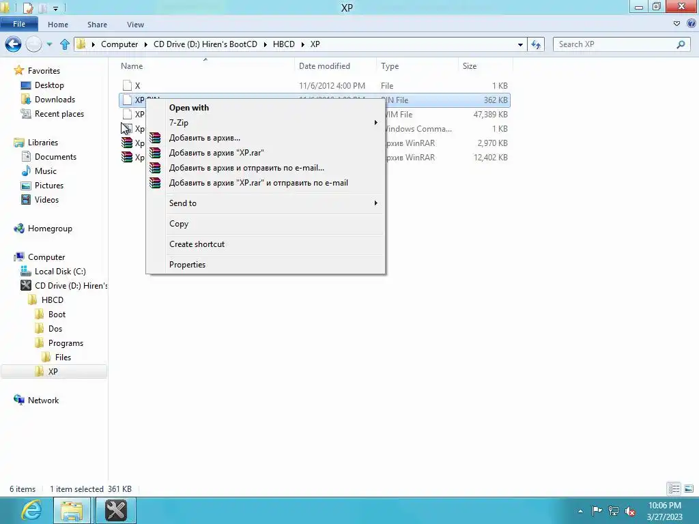This screenshot has height=524, width=699.
Task: Click the 2,970 KB WinRAR archive icon
Action: pos(127,143)
